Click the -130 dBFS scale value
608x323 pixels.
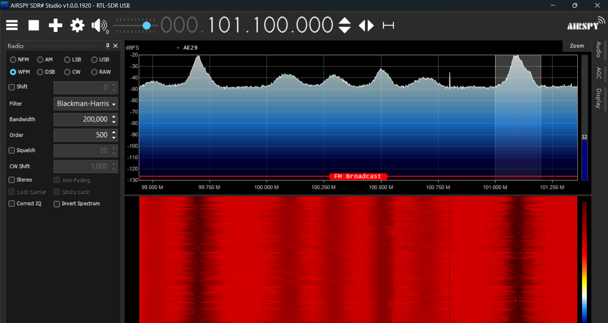point(133,180)
